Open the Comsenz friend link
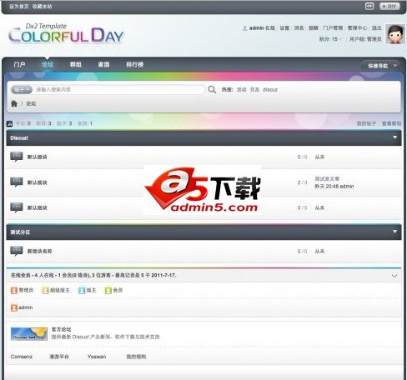The image size is (407, 380). pos(22,357)
